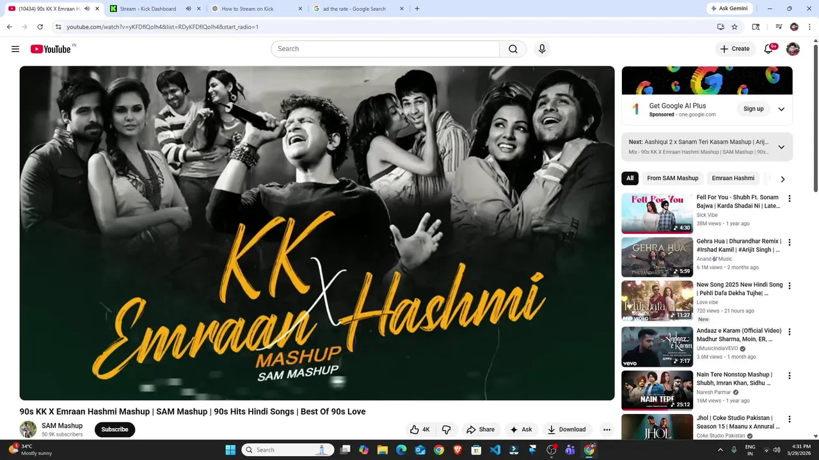
Task: Open SAM Mashup channel avatar
Action: pyautogui.click(x=28, y=429)
